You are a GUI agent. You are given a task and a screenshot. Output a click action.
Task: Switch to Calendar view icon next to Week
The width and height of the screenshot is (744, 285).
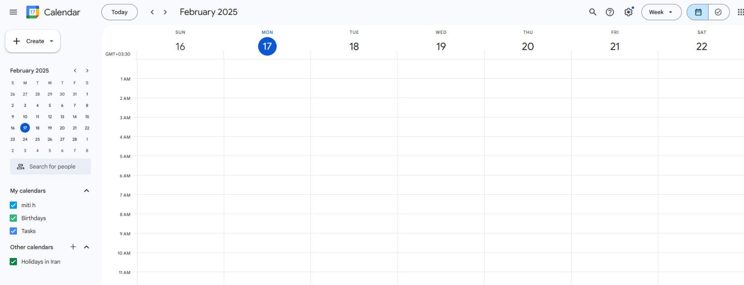[697, 12]
